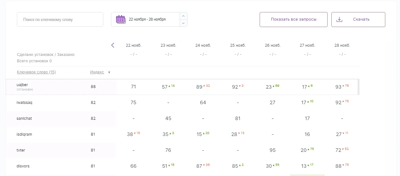Click uajber's position 93 on 28 нояб.
The height and width of the screenshot is (176, 400).
(x=338, y=87)
